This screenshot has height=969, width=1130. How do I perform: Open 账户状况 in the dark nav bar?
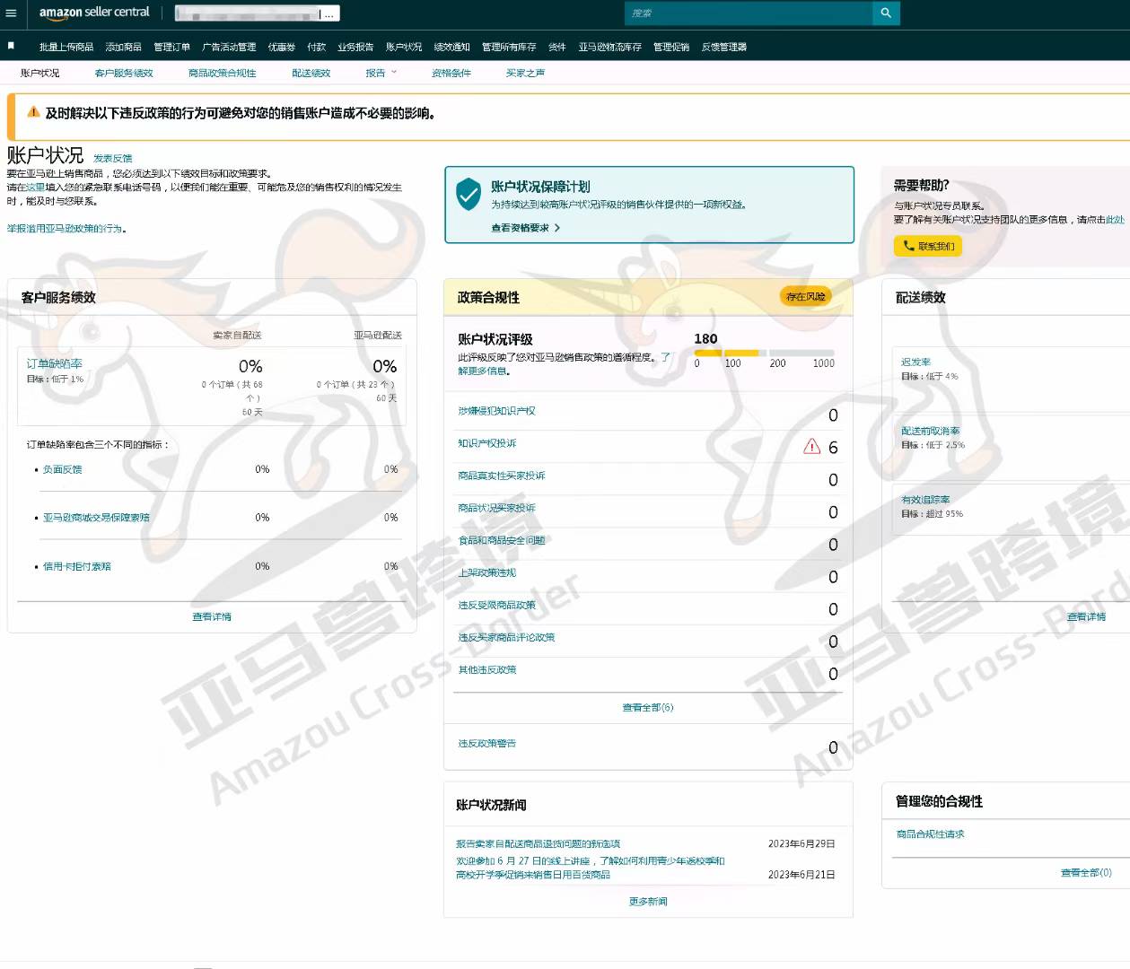point(404,47)
